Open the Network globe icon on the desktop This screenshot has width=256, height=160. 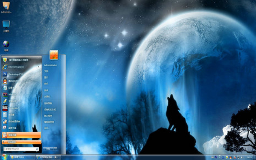click(x=6, y=46)
